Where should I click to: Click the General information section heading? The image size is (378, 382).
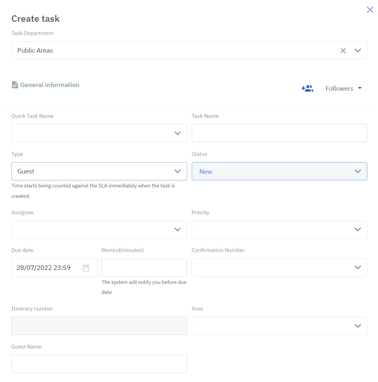point(50,85)
